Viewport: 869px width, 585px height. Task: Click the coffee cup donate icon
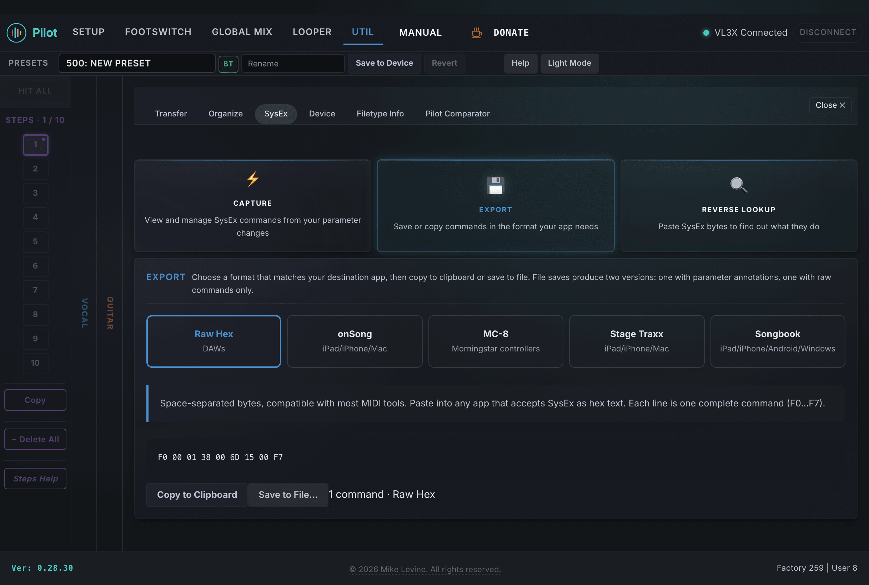[x=477, y=32]
